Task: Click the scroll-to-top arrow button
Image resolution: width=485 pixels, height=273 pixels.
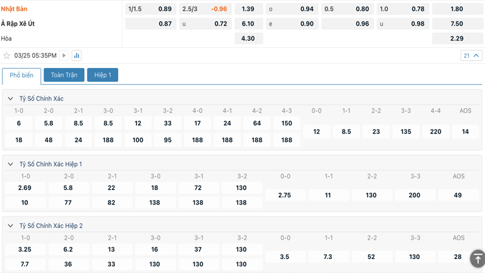Action: point(477,258)
